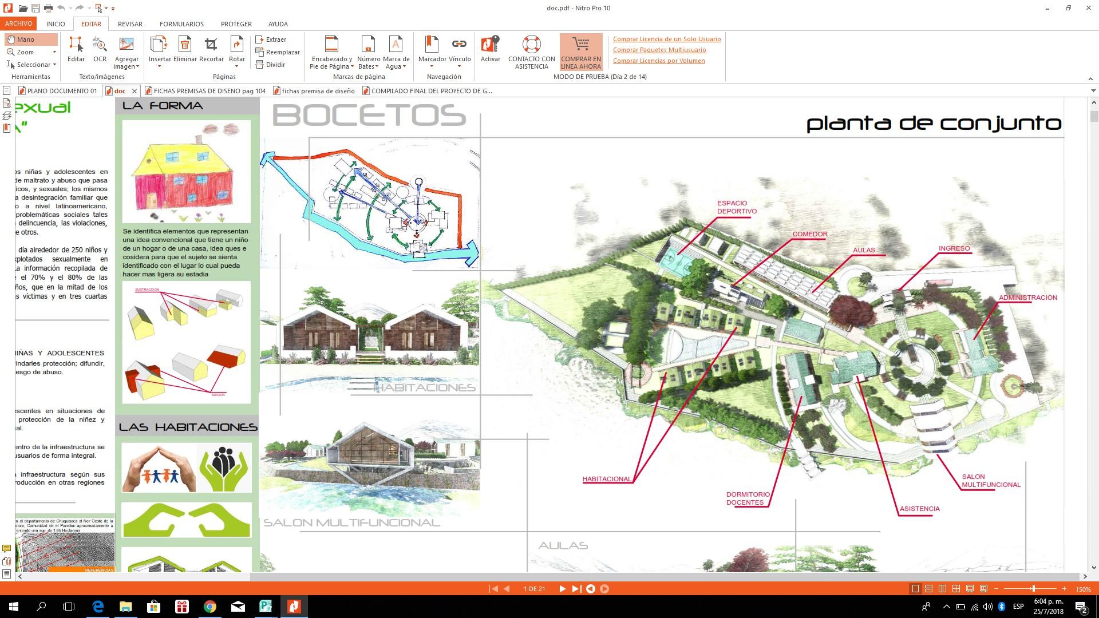Adjust the zoom level slider
The image size is (1099, 618).
[1033, 589]
